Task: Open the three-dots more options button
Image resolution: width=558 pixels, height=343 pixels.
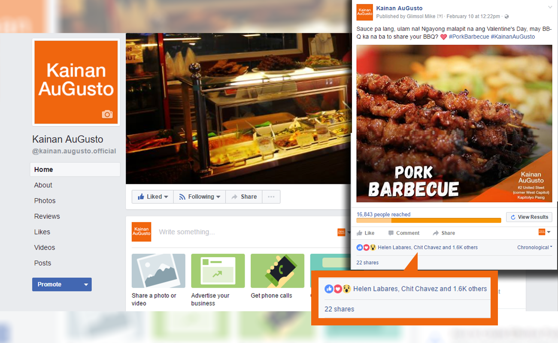Action: (271, 197)
